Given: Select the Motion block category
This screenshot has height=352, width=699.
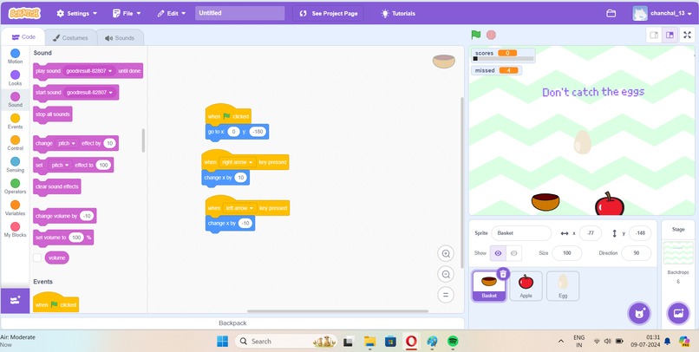Looking at the screenshot, I should click(x=15, y=56).
